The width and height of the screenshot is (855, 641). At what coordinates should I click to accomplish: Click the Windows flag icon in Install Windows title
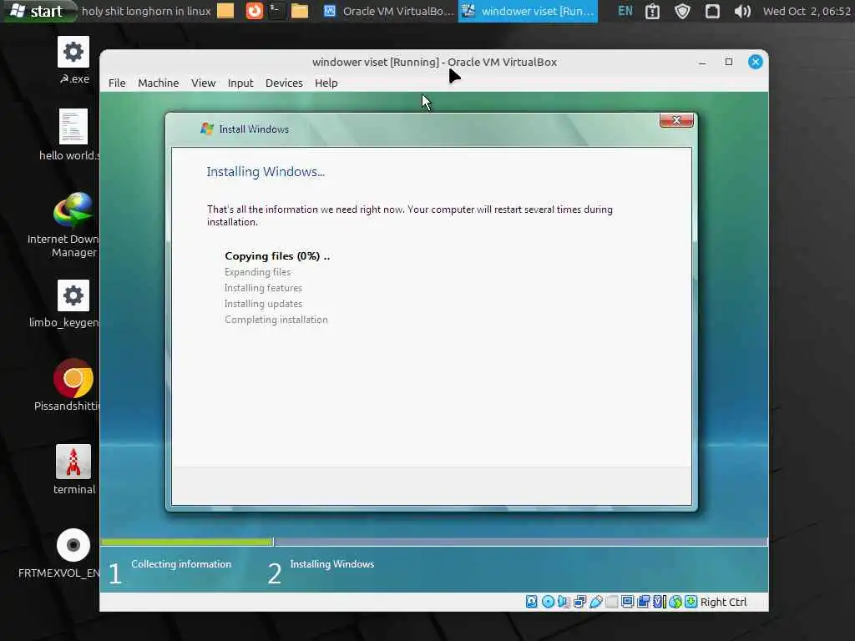(x=207, y=129)
